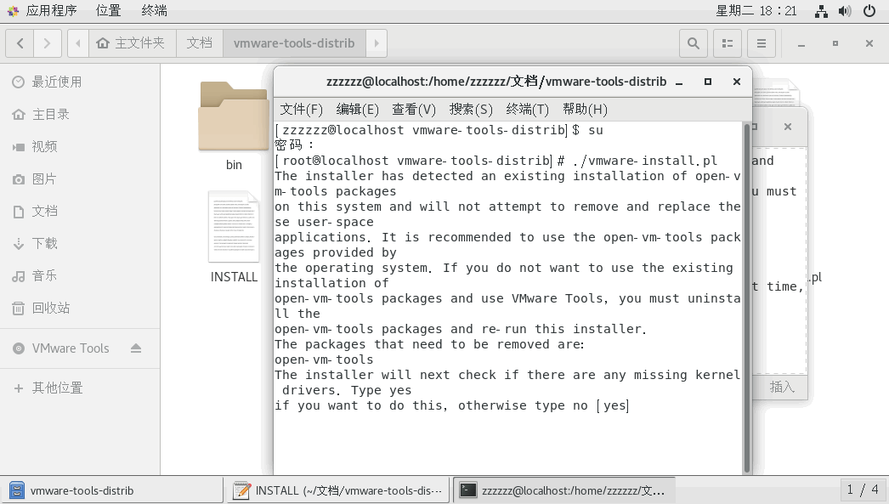Open Terminal (终端) app menu in top panel
Viewport: 889px width, 504px height.
point(154,11)
